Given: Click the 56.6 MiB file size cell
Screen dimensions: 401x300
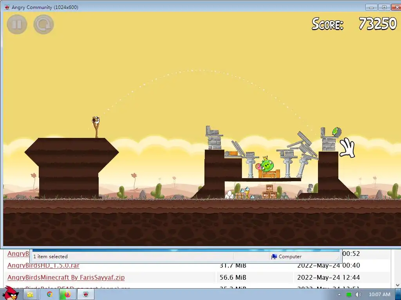Looking at the screenshot, I should click(233, 277).
